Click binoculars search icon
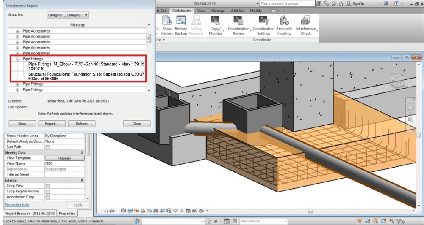 point(319,3)
